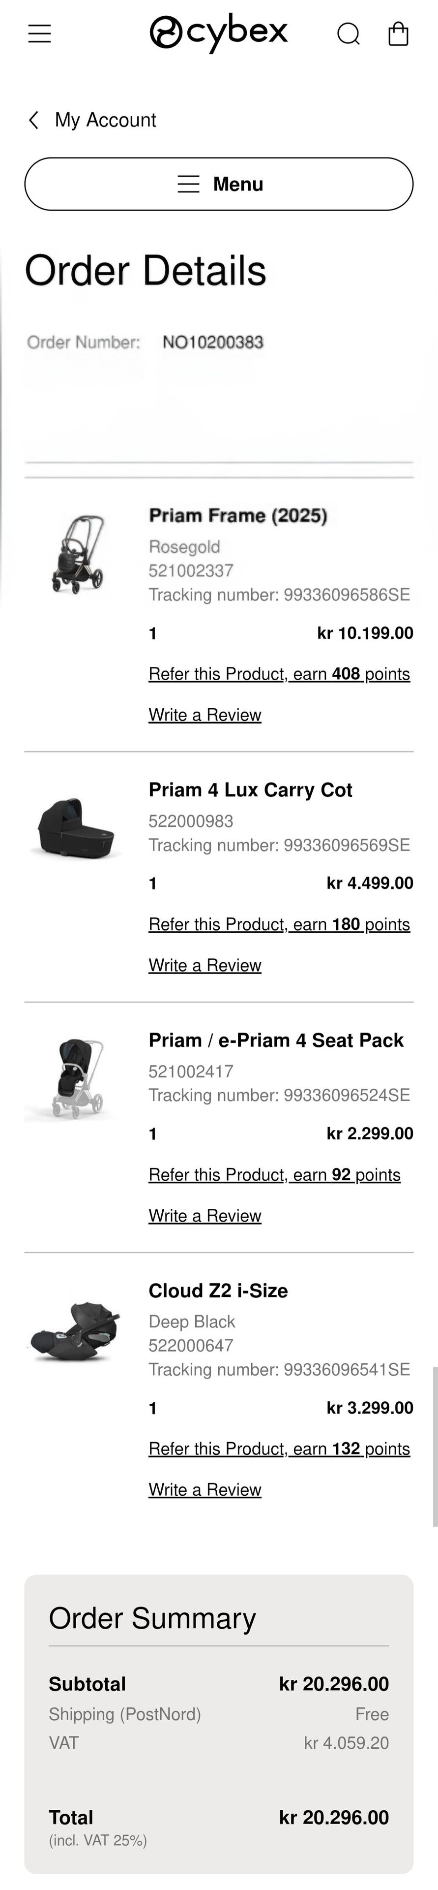Open Priam 4 Lux Carry Cot thumbnail
The width and height of the screenshot is (438, 1890).
point(75,827)
